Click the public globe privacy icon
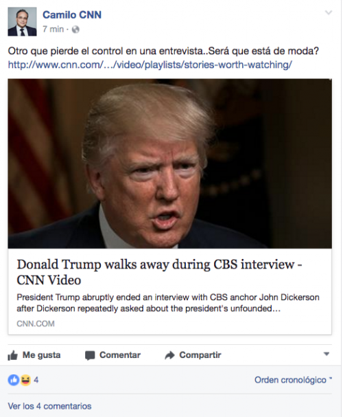 (75, 30)
